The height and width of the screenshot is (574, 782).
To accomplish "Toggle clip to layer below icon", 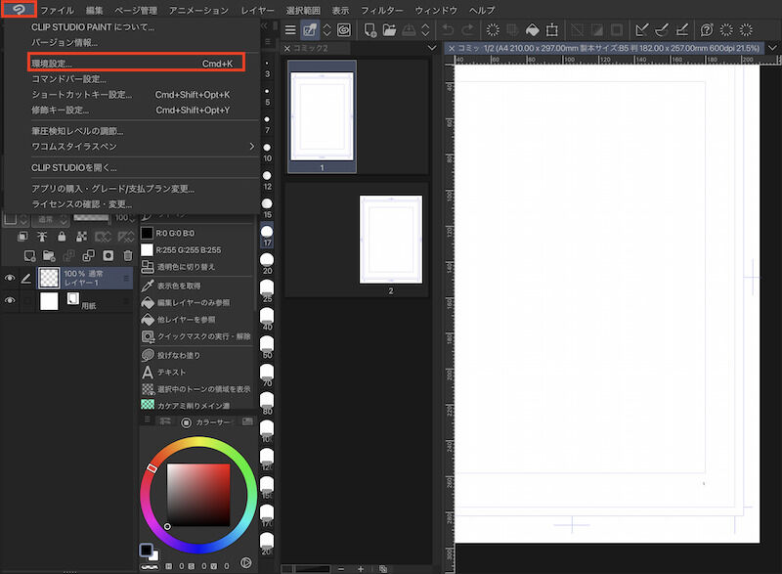I will 22,237.
